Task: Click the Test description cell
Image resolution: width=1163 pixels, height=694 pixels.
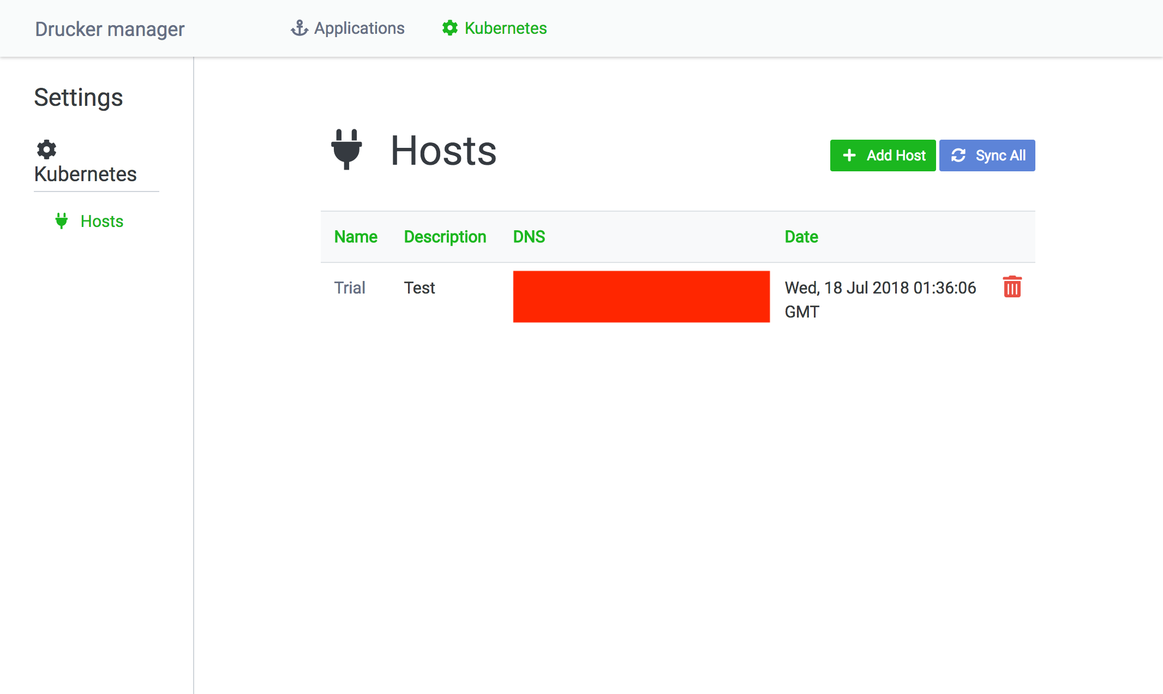Action: click(419, 288)
